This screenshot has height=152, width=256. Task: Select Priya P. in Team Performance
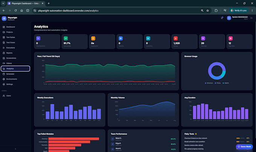pyautogui.click(x=143, y=144)
